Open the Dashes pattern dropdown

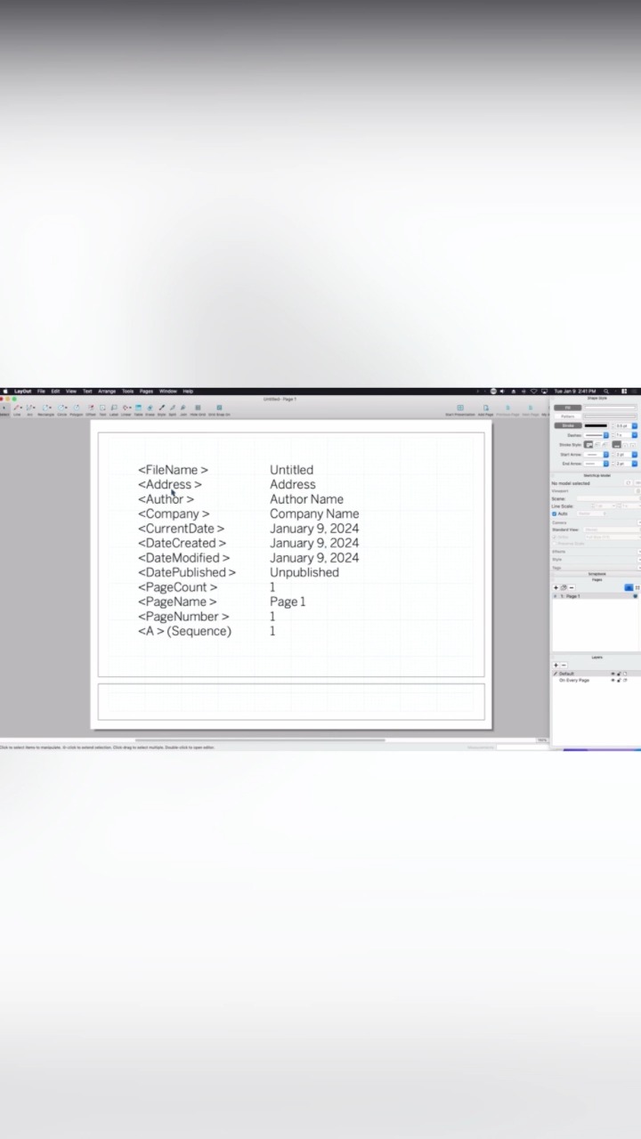tap(606, 435)
